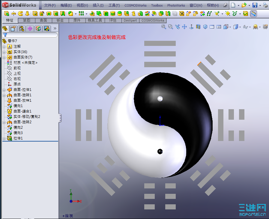Open the ConfigurationManager panel tab

click(x=22, y=28)
